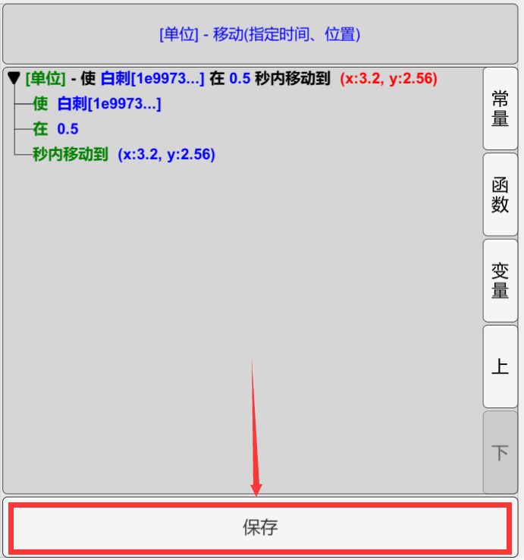
Task: Click the blue 0.5 value in root row
Action: tap(240, 79)
